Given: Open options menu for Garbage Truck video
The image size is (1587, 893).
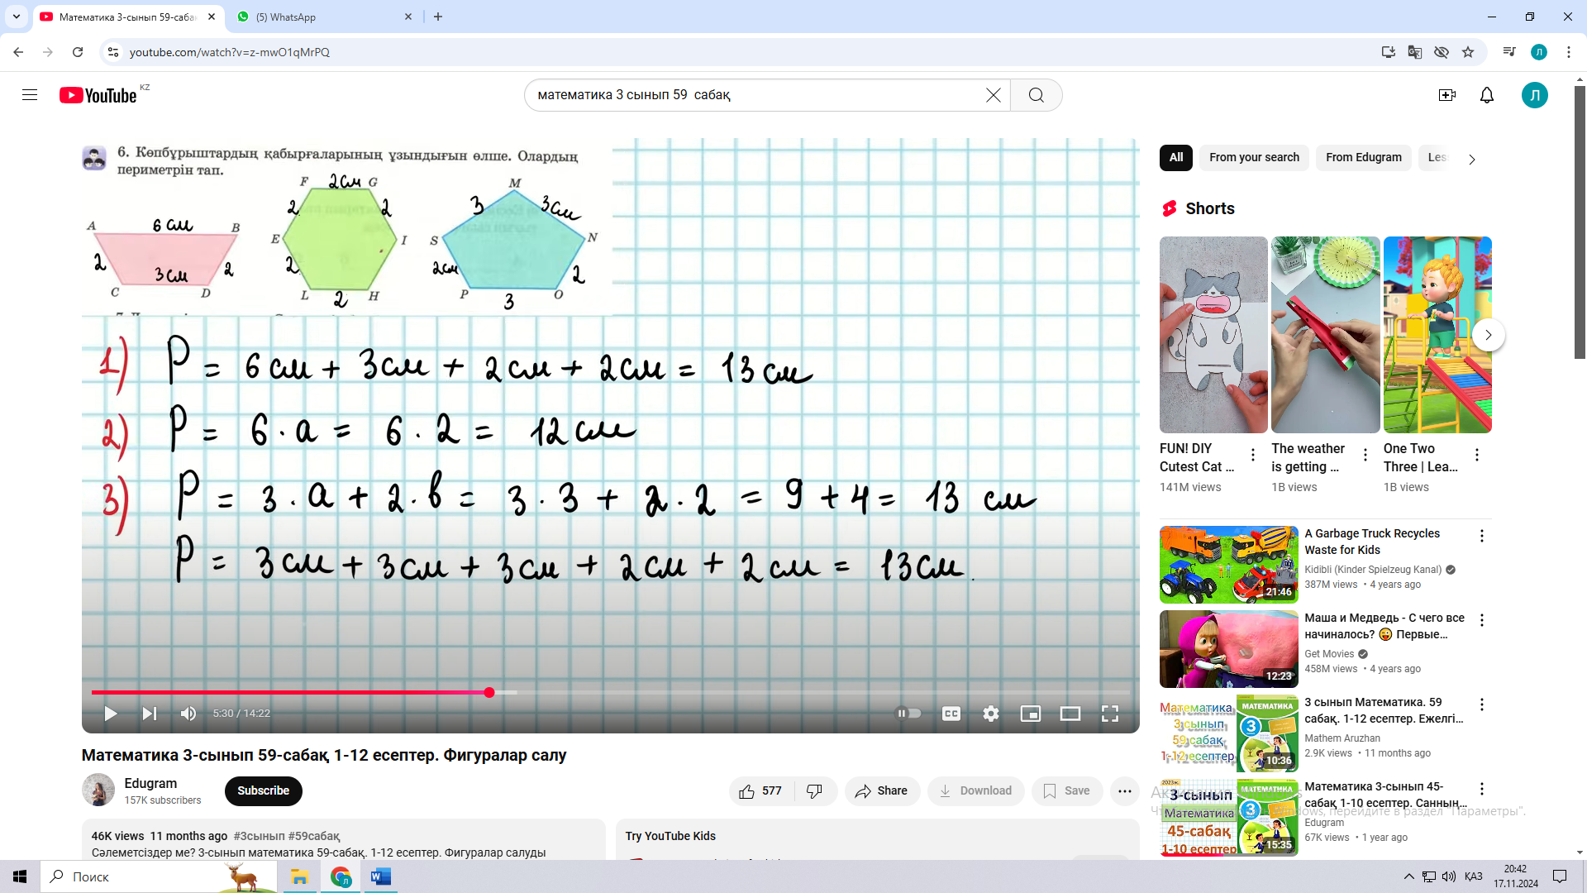Looking at the screenshot, I should pyautogui.click(x=1482, y=536).
